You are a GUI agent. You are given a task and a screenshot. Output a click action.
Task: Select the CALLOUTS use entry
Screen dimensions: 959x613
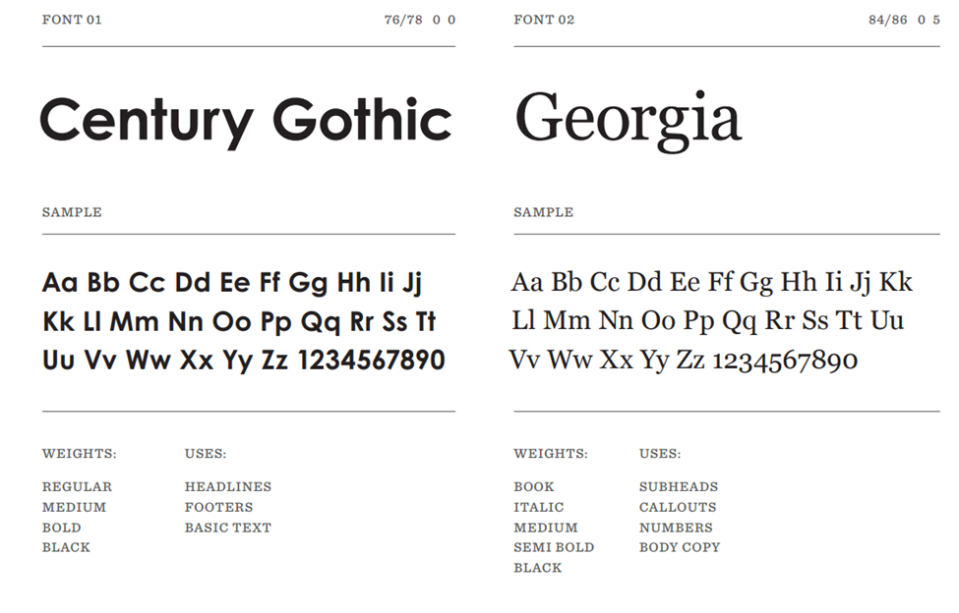click(x=677, y=507)
